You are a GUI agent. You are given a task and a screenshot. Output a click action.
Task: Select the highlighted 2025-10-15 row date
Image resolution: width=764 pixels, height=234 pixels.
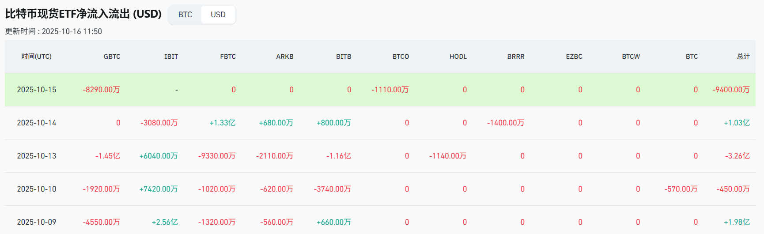pos(37,90)
